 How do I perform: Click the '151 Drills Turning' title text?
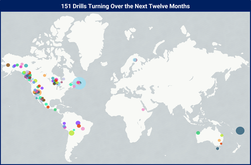click(125, 6)
